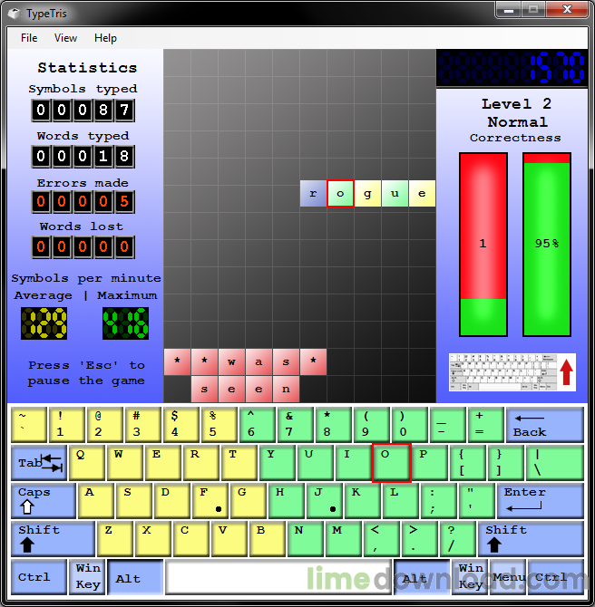Click the TypeTris title bar icon
Image resolution: width=595 pixels, height=607 pixels.
click(x=15, y=14)
